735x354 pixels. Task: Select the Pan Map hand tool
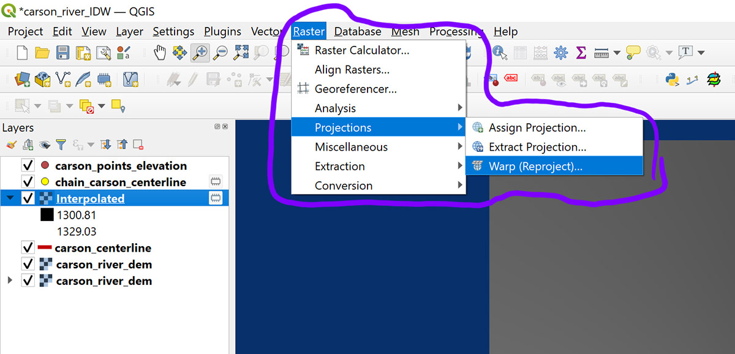(159, 53)
